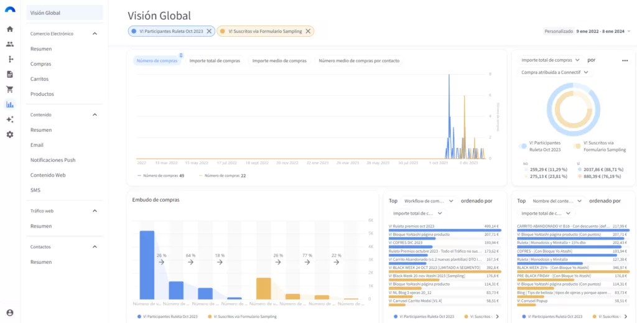Open the Content document icon
Image resolution: width=637 pixels, height=323 pixels.
coord(10,74)
